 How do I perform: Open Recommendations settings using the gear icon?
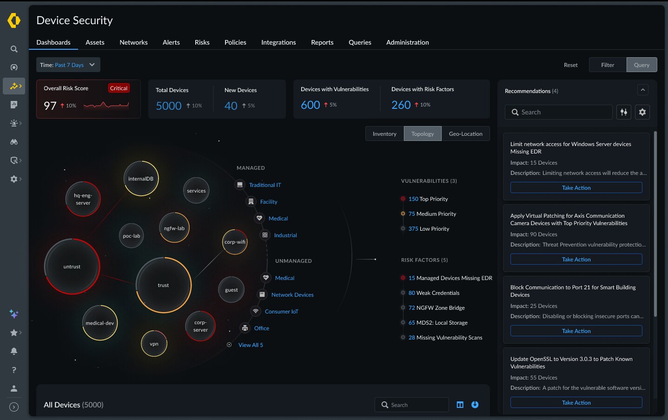[642, 112]
